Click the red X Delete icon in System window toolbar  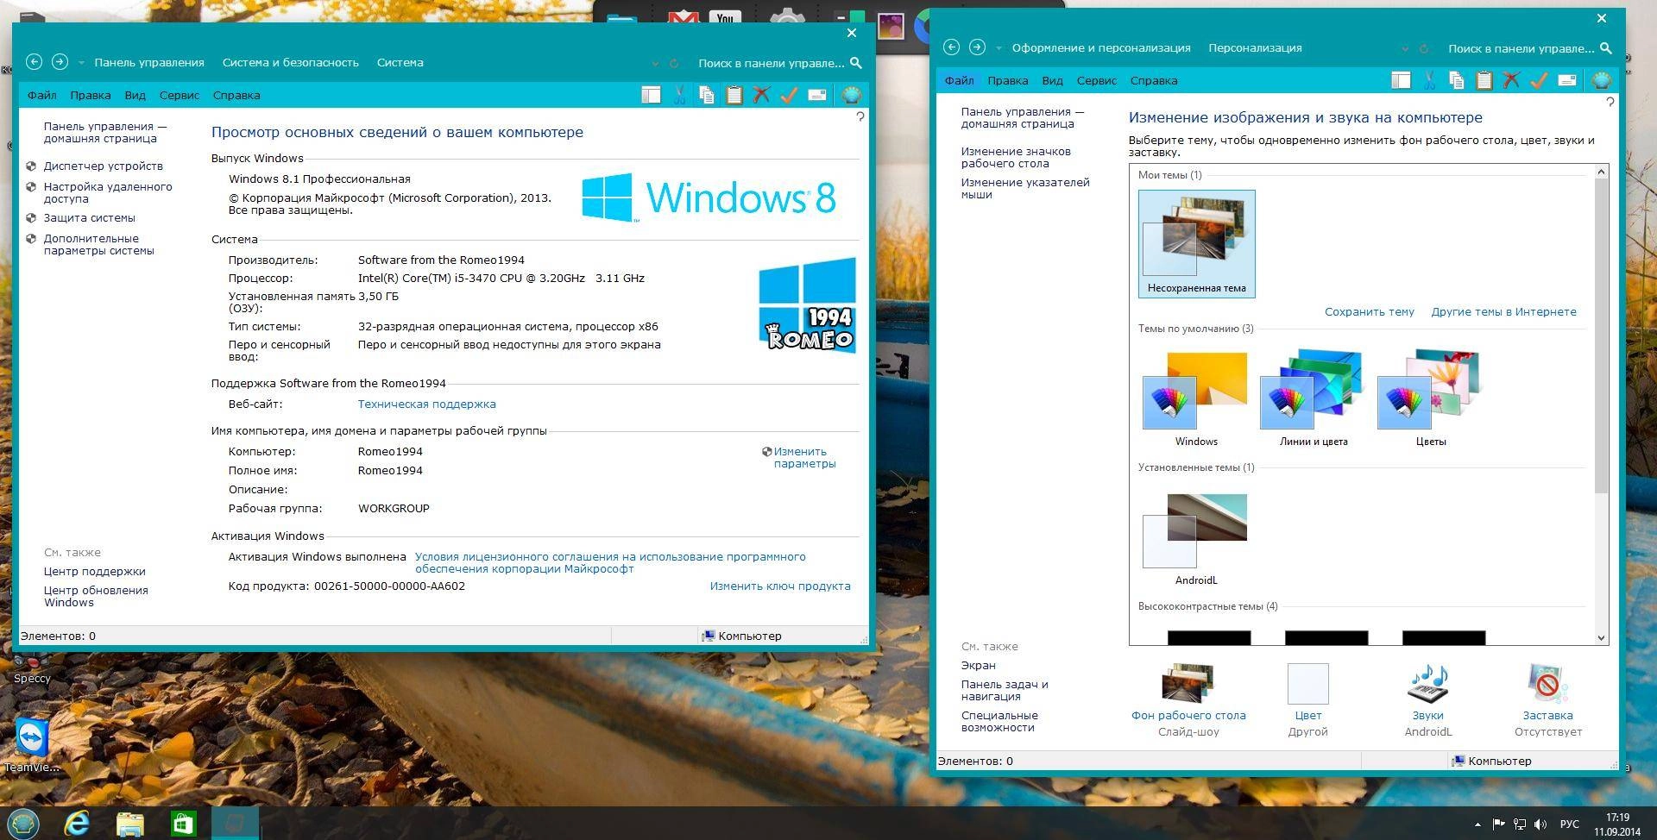761,95
